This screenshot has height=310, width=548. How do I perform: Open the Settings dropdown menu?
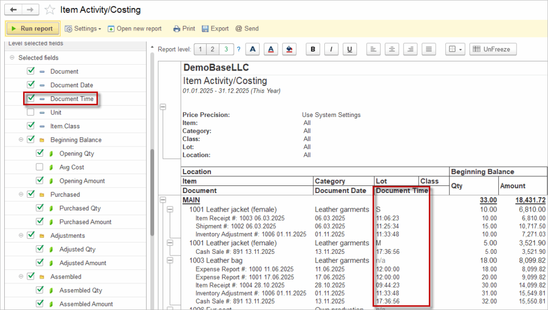pos(83,29)
